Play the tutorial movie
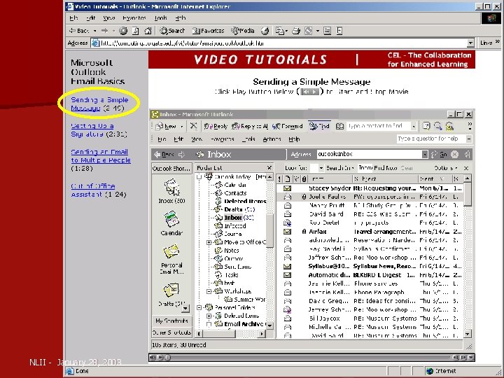This screenshot has height=378, width=504. tap(160, 358)
